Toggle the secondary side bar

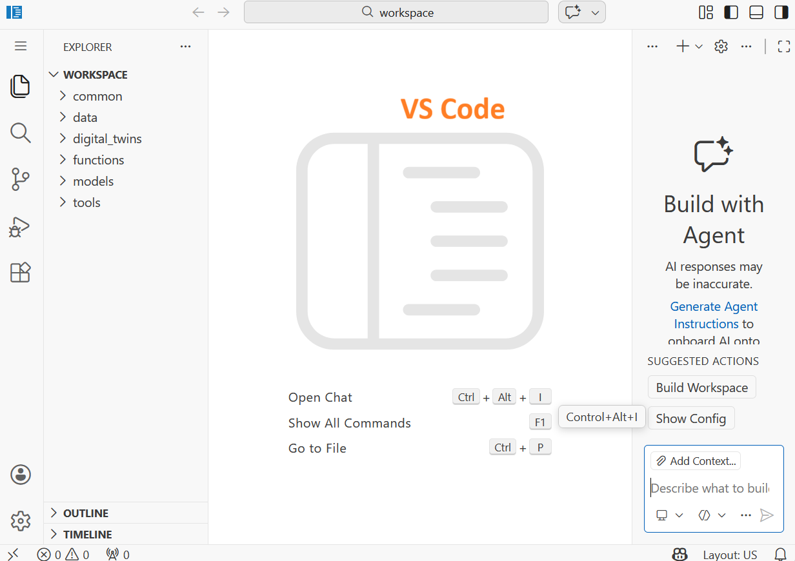[781, 12]
